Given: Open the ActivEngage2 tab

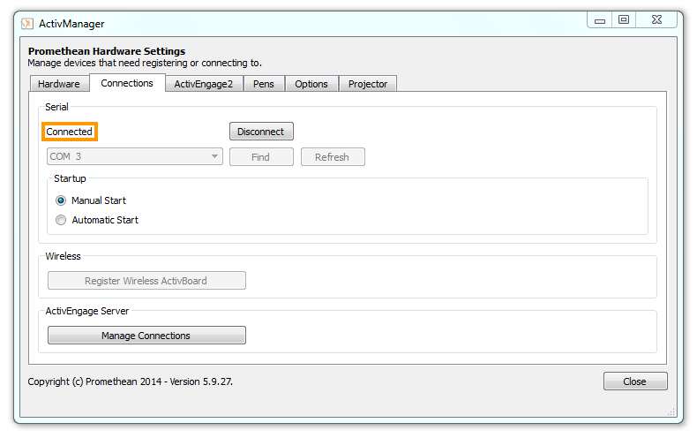Looking at the screenshot, I should 203,84.
